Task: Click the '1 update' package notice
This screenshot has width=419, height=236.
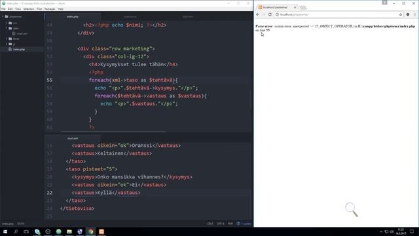Action: tap(244, 224)
